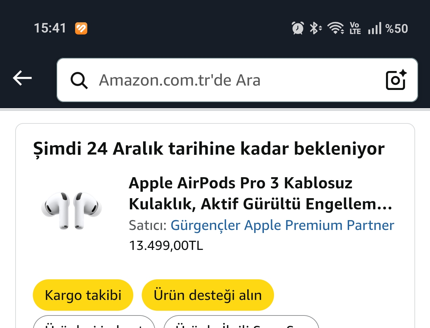
Task: Tap the 13.499,00TL price
Action: [166, 245]
